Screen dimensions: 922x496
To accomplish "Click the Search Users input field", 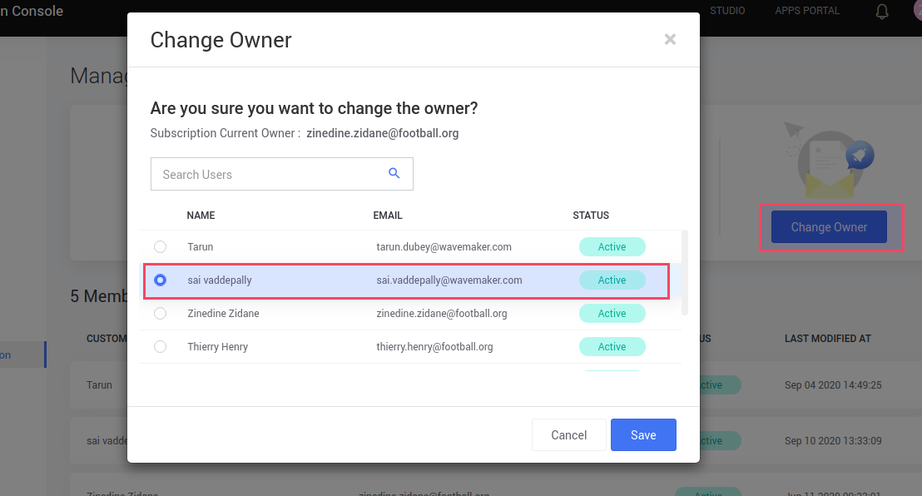I will 266,173.
